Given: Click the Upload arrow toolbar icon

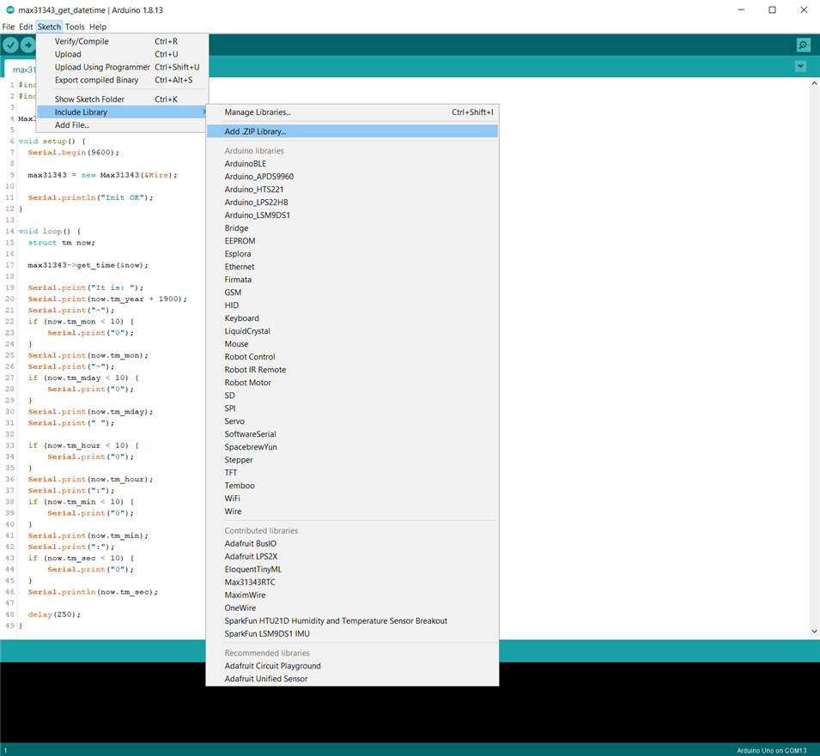Looking at the screenshot, I should click(x=28, y=45).
